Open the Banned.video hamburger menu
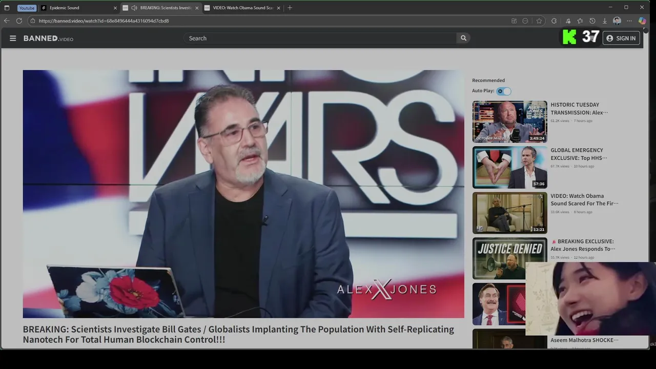The height and width of the screenshot is (369, 656). click(13, 38)
